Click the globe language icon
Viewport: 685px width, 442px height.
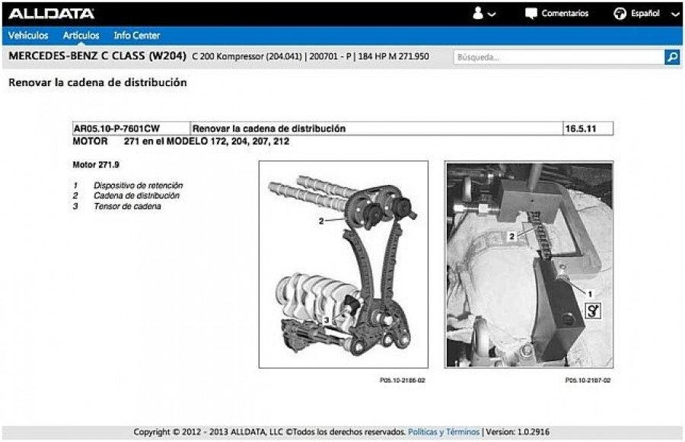pos(620,14)
